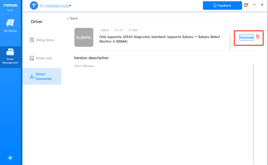
Task: Click the V2.51 app version text
Action: click(10, 11)
